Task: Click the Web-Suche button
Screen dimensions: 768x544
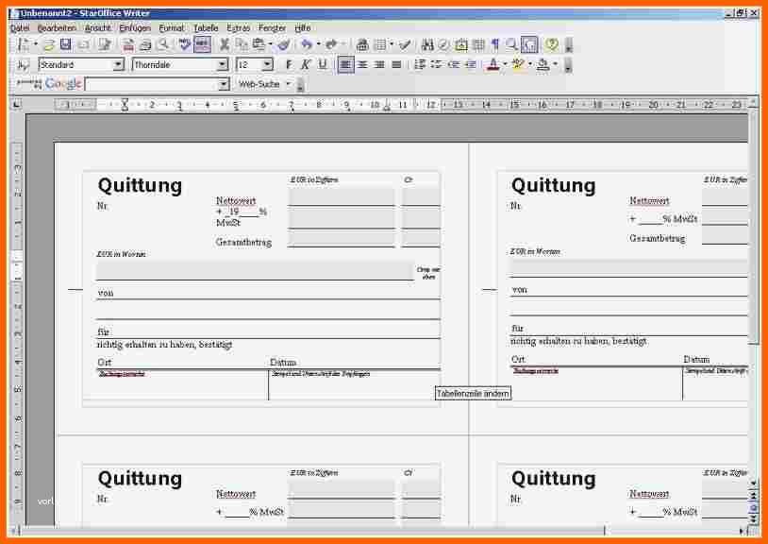Action: tap(259, 84)
